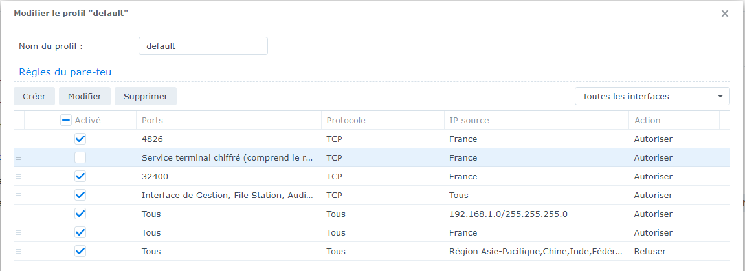Image resolution: width=745 pixels, height=271 pixels.
Task: Click the Supprimer button
Action: 146,96
